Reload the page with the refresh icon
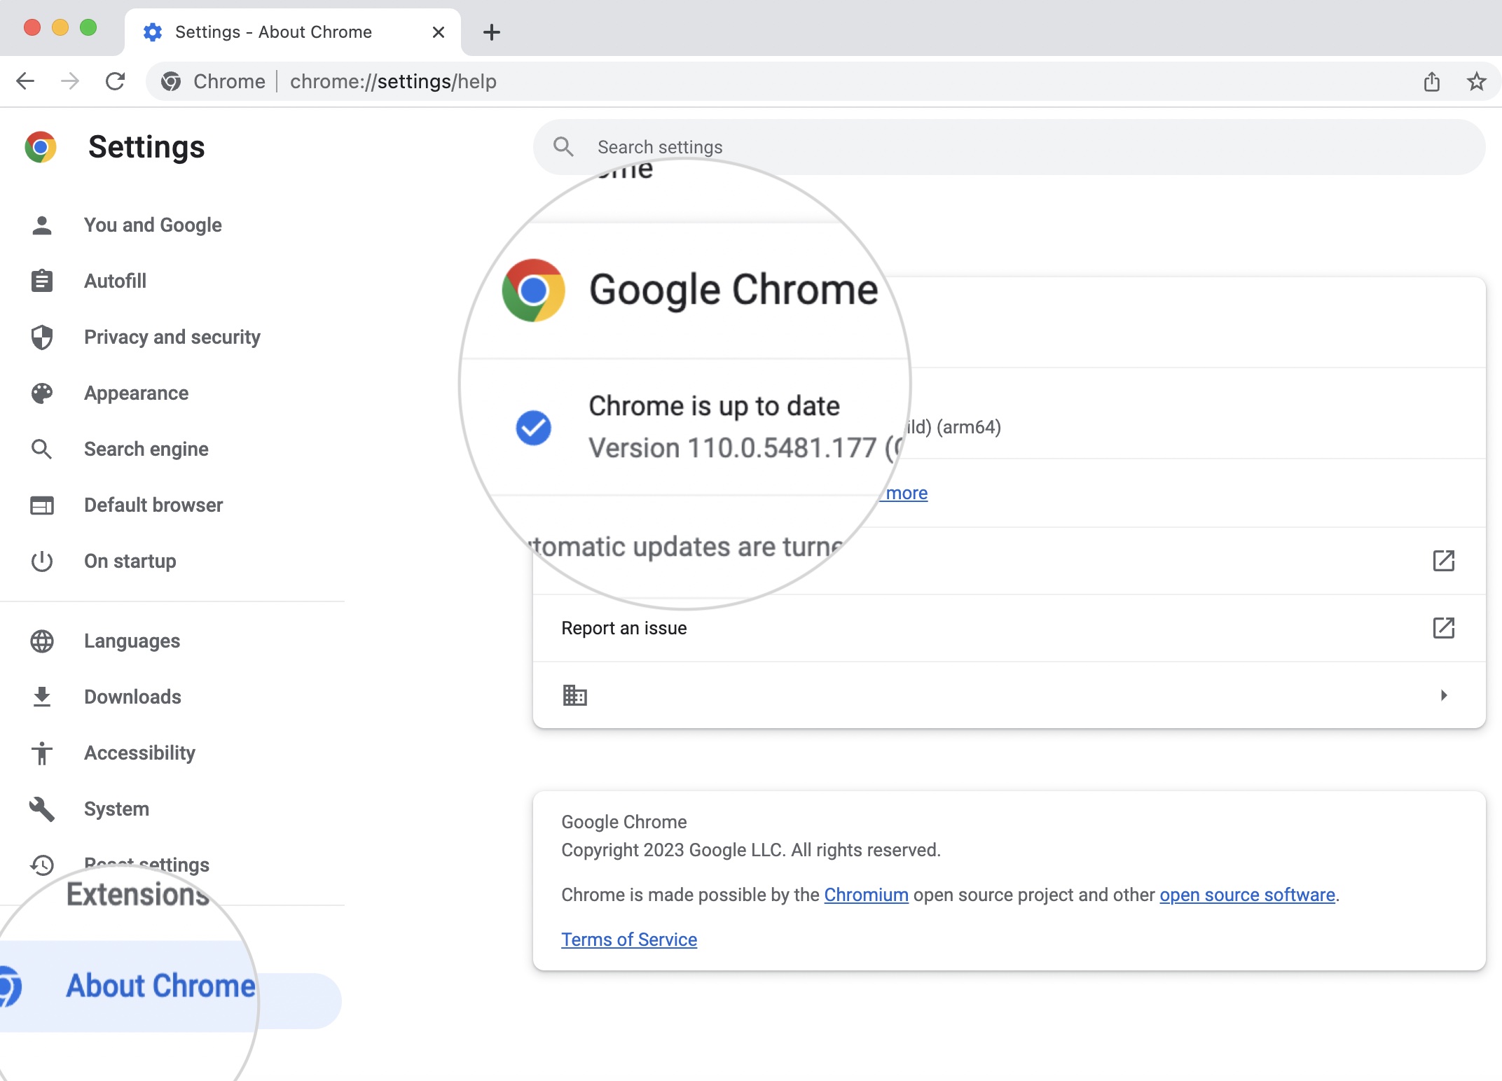Viewport: 1502px width, 1081px height. click(x=115, y=81)
